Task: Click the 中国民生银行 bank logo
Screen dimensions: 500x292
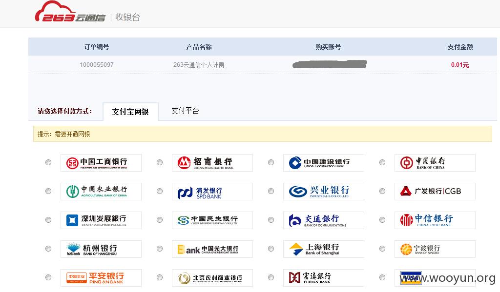Action: [212, 220]
